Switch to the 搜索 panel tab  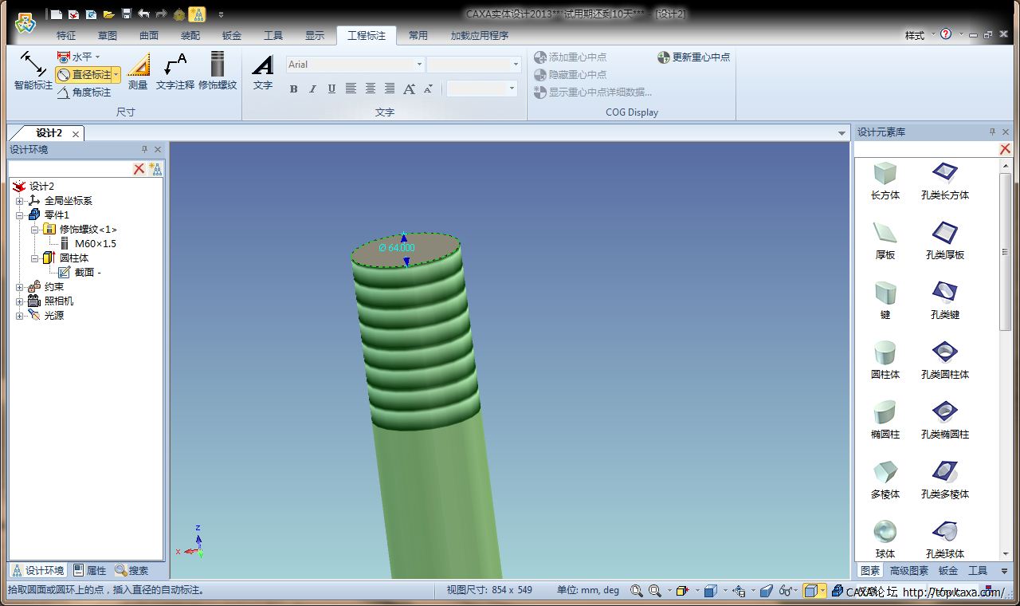(x=131, y=570)
